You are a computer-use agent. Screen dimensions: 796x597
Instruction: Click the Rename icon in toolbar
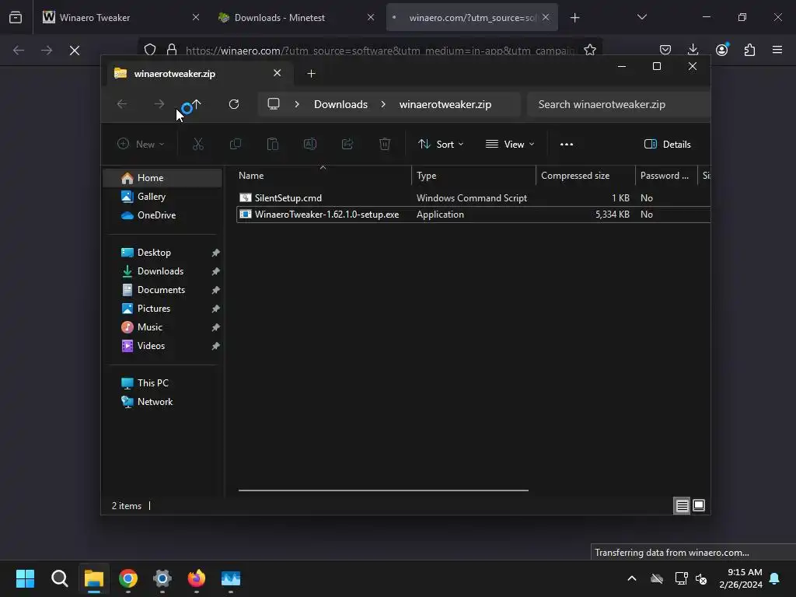click(309, 144)
